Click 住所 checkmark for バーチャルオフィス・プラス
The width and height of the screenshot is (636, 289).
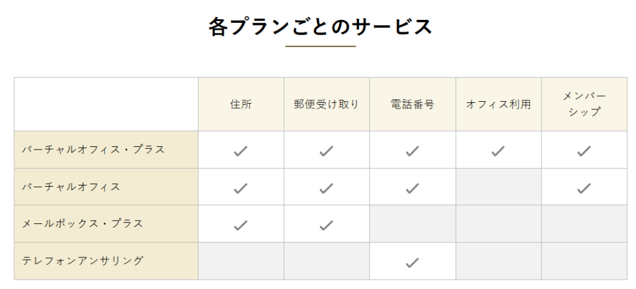coord(240,151)
